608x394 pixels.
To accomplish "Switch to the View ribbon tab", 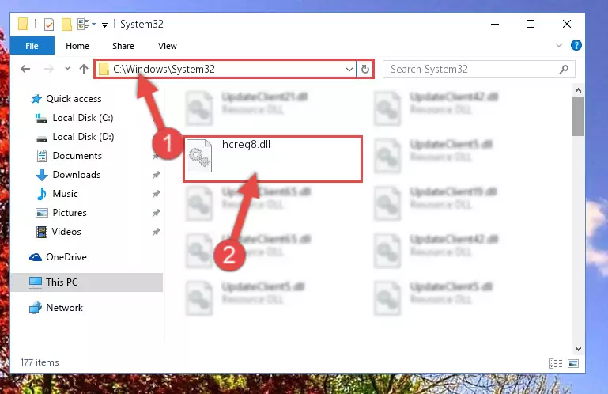I will (x=168, y=46).
